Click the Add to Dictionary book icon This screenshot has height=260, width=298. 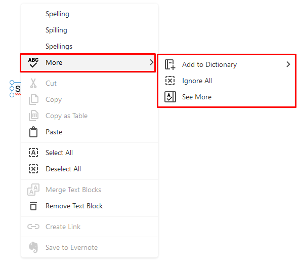(170, 64)
